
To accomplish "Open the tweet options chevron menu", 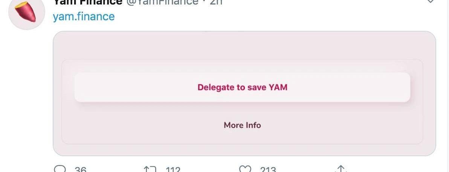I will (x=431, y=2).
